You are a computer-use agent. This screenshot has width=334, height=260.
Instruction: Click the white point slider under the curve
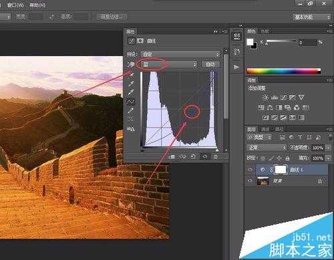click(217, 150)
